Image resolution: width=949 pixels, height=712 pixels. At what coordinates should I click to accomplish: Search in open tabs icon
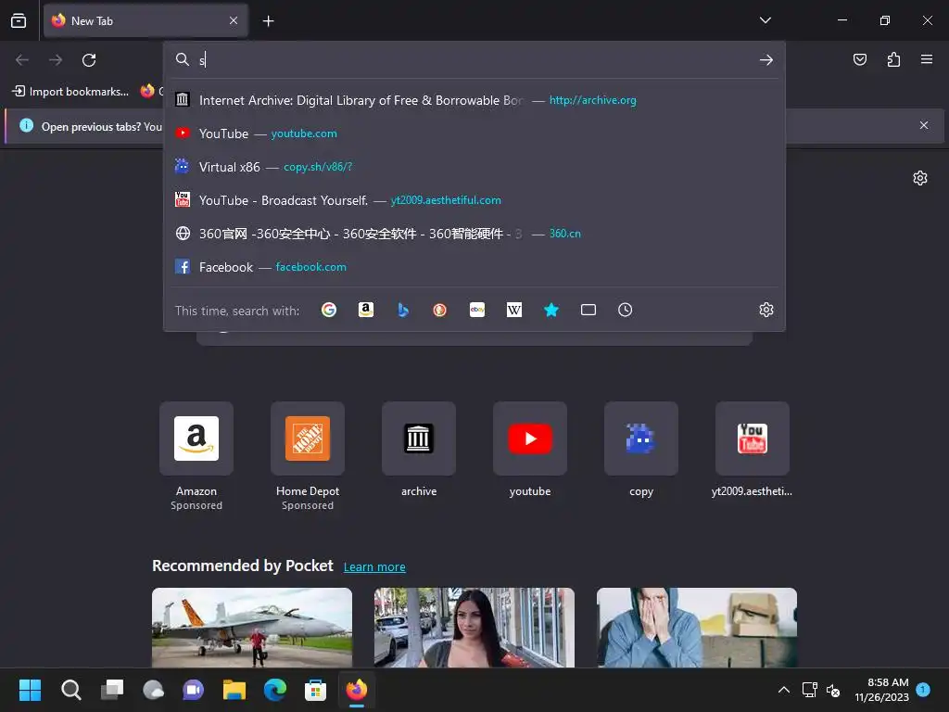(588, 310)
